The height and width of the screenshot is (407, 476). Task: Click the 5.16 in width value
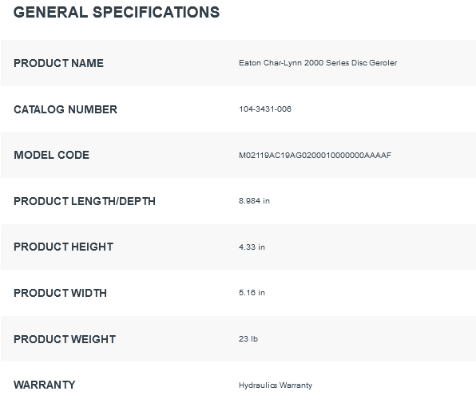(252, 292)
